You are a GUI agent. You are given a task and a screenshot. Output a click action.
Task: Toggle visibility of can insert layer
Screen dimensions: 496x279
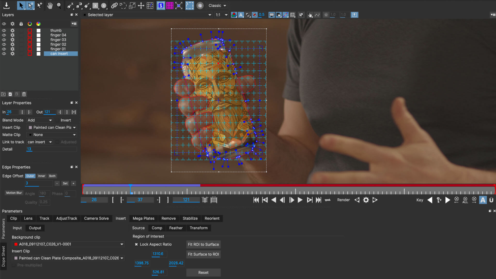(x=4, y=53)
